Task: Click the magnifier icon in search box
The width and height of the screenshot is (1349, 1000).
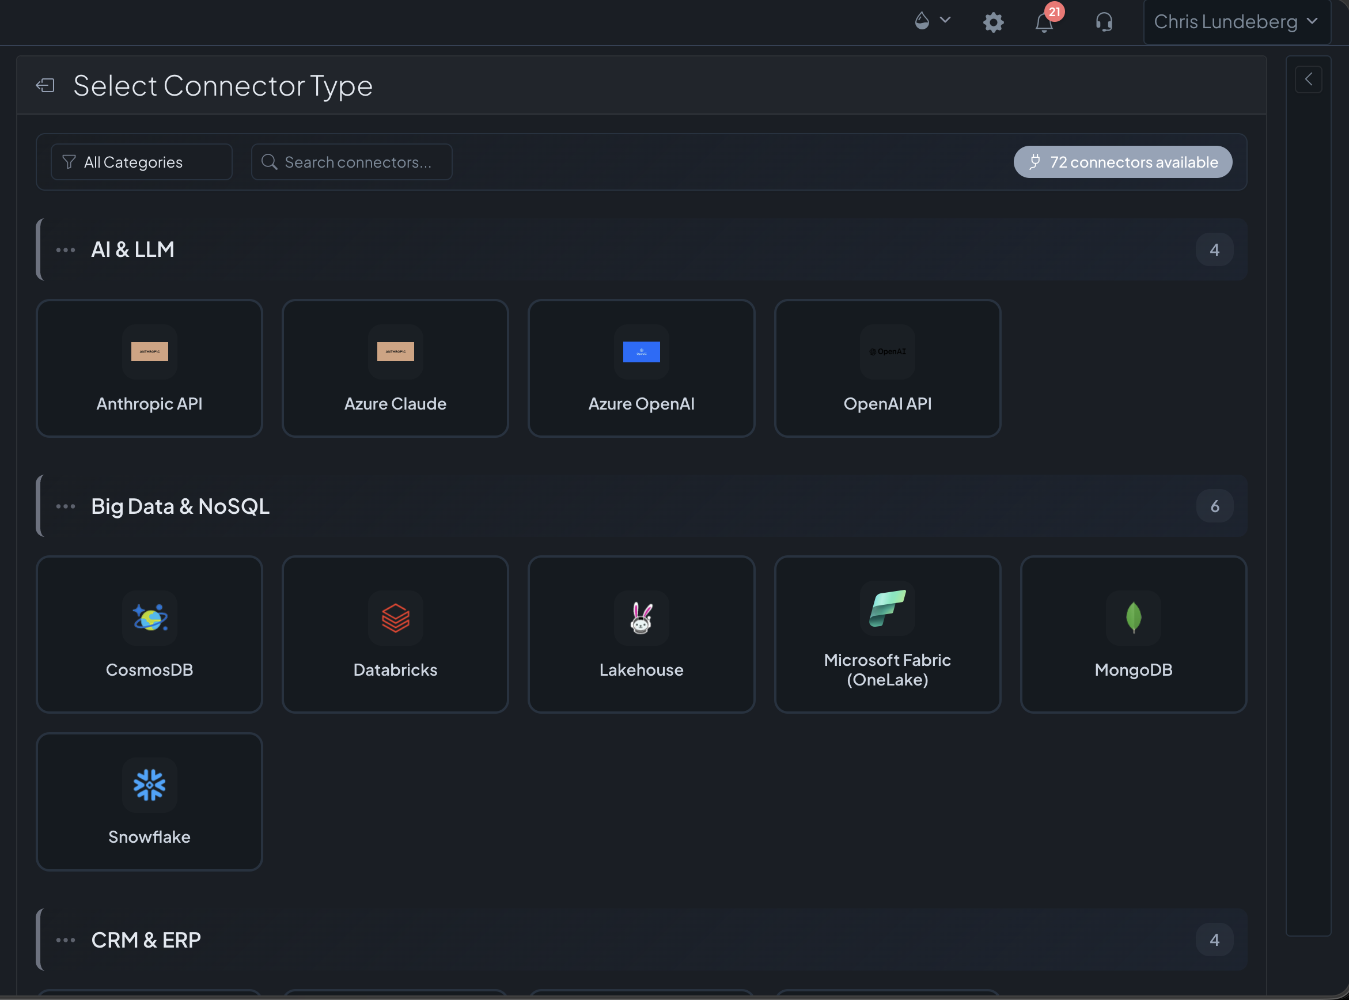Action: [270, 162]
